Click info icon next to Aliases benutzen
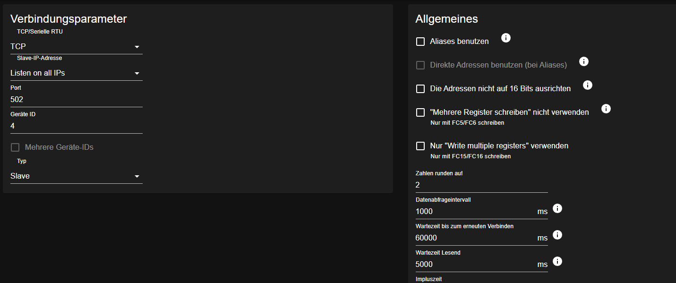676x283 pixels. [x=506, y=38]
